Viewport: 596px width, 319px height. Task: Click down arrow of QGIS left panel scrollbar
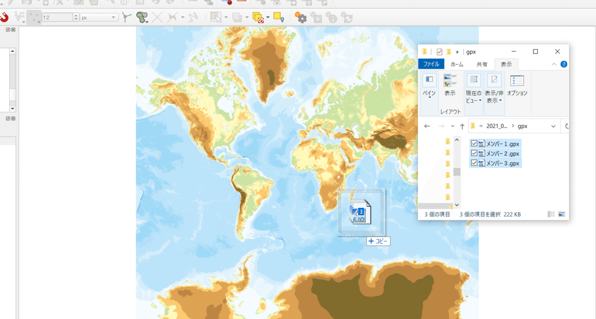pyautogui.click(x=12, y=108)
